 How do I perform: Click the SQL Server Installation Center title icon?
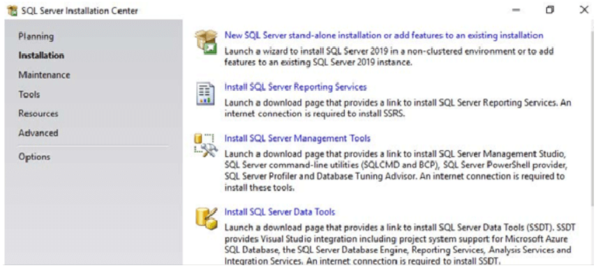pyautogui.click(x=12, y=10)
